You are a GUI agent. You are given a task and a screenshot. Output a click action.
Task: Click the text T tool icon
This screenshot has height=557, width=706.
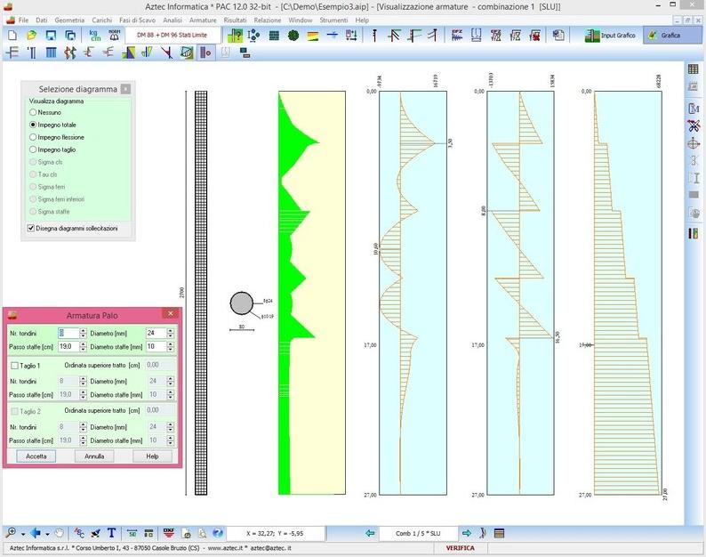pyautogui.click(x=112, y=533)
